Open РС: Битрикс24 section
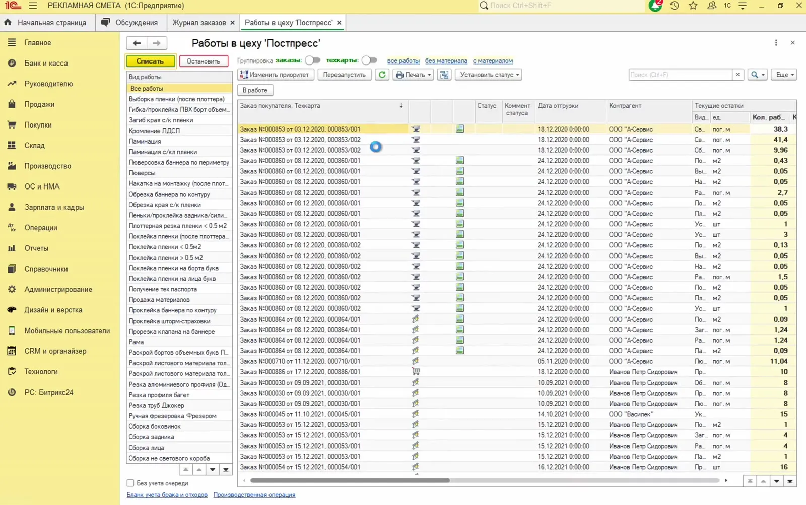This screenshot has height=505, width=806. 48,392
